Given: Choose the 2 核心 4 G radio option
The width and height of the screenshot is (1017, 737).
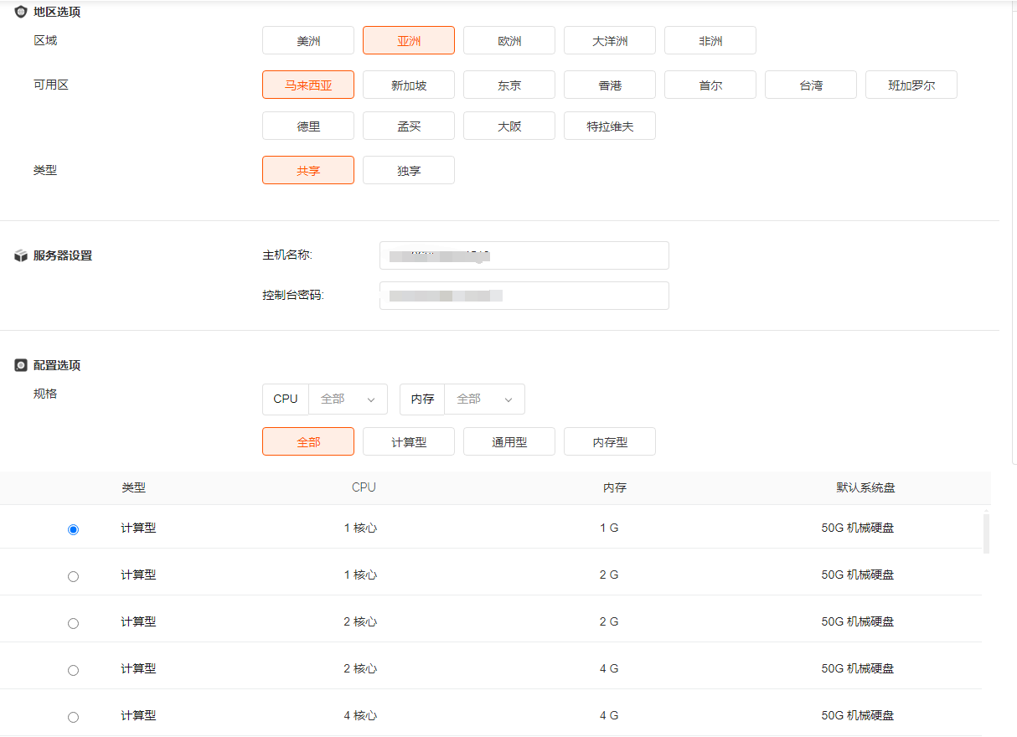Looking at the screenshot, I should pos(73,670).
